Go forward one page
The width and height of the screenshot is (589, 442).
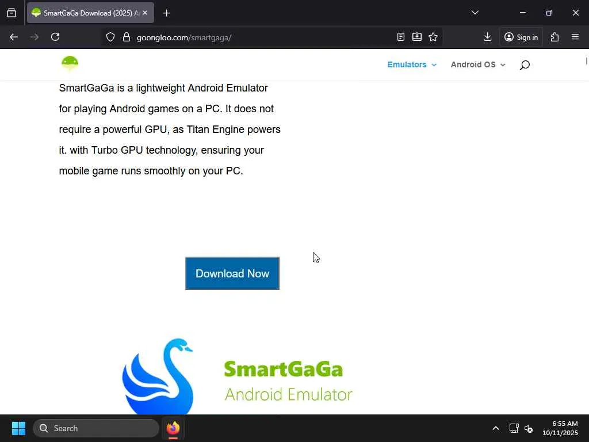pyautogui.click(x=35, y=37)
